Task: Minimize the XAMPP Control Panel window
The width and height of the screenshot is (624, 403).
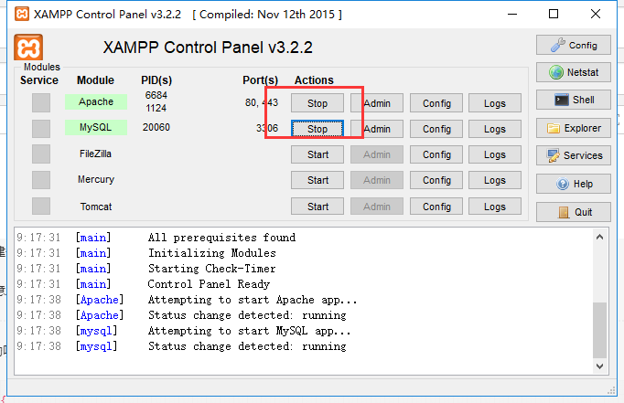Action: click(x=512, y=15)
